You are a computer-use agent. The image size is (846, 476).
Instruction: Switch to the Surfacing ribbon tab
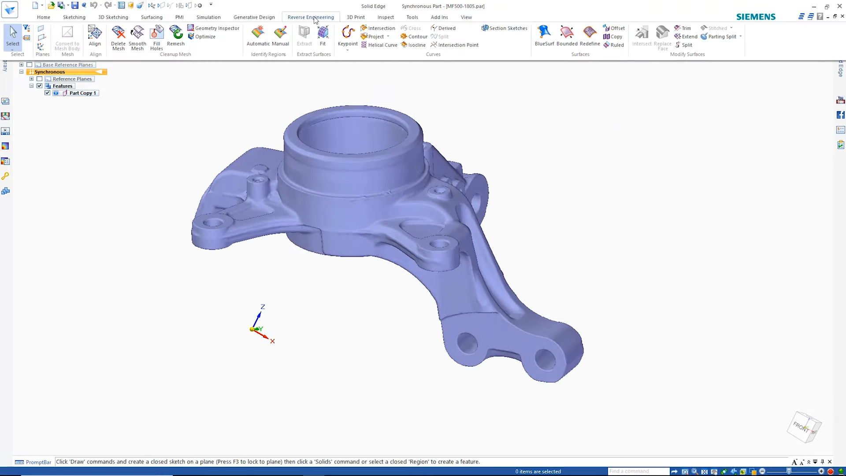(152, 17)
